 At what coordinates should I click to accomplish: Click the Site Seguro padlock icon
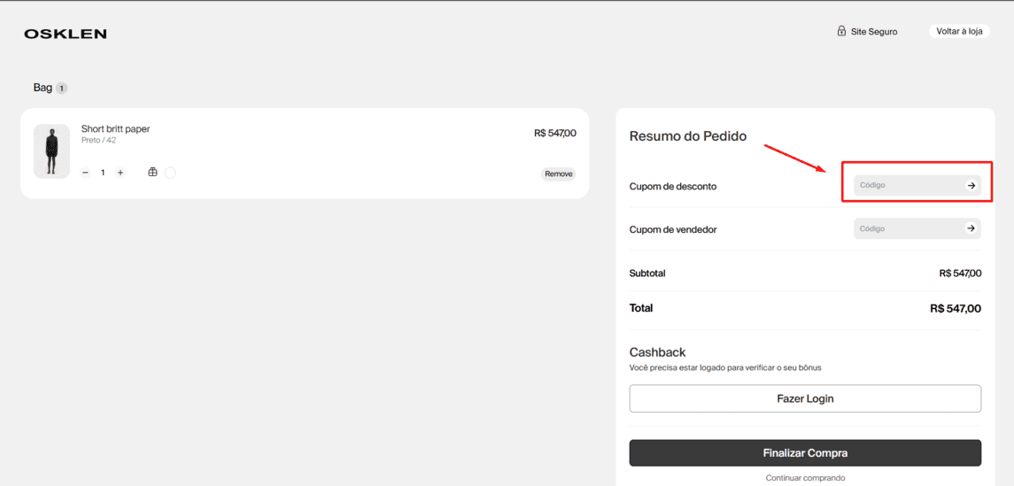click(x=841, y=31)
